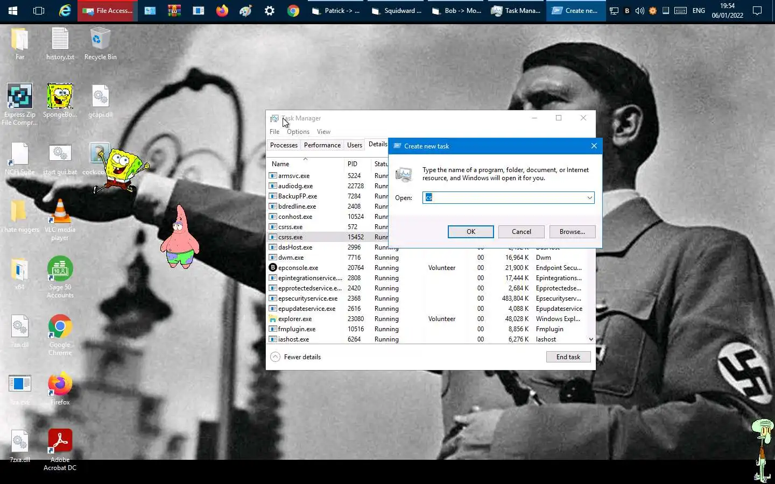Select the conhost.exe process row
The width and height of the screenshot is (775, 484).
(327, 217)
